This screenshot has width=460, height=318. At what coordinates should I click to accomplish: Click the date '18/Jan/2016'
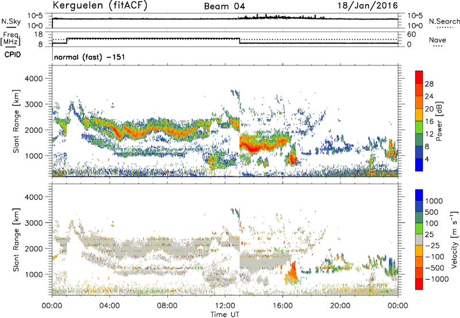pos(367,5)
